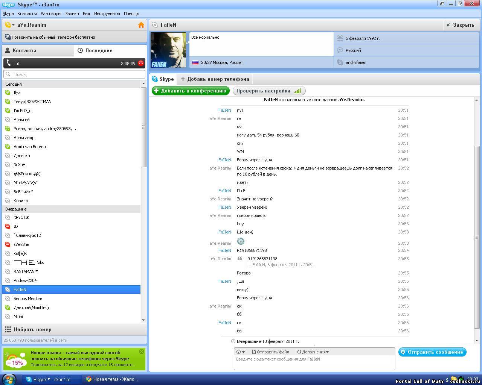Screen dimensions: 482x385
Task: Click the chat history scrollbar down arrow
Action: (x=476, y=340)
